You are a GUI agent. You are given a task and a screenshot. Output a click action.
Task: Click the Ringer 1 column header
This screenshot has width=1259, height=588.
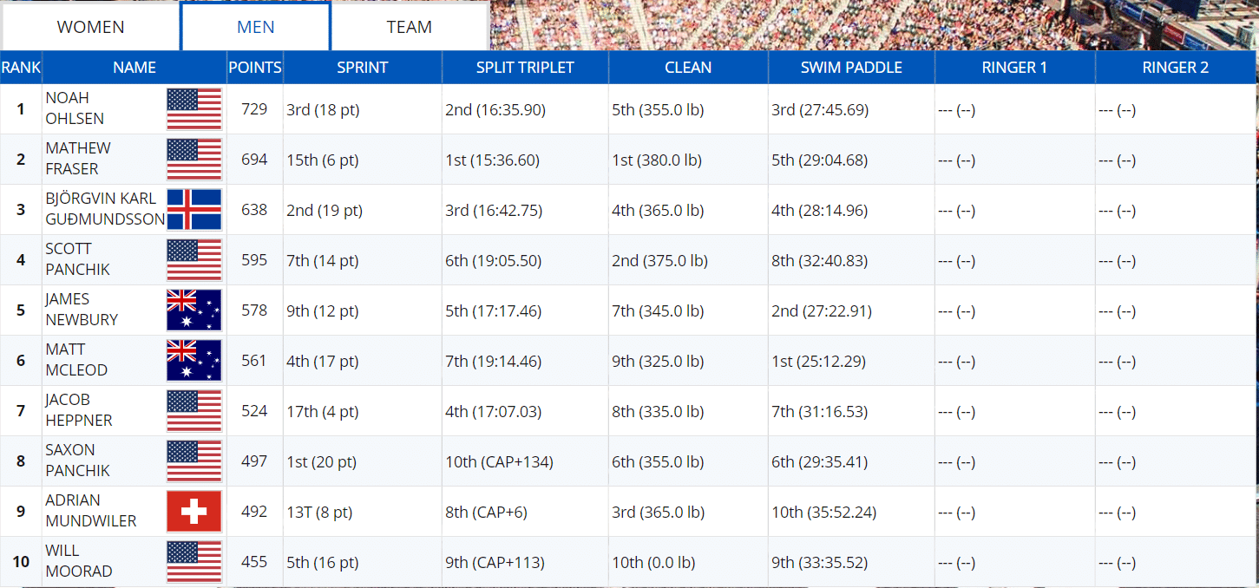1014,68
